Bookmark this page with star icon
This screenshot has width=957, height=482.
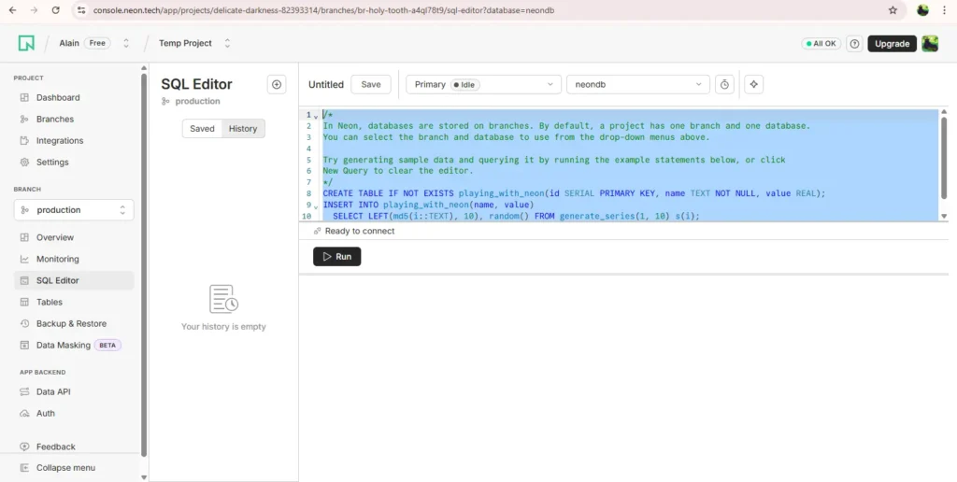coord(893,10)
